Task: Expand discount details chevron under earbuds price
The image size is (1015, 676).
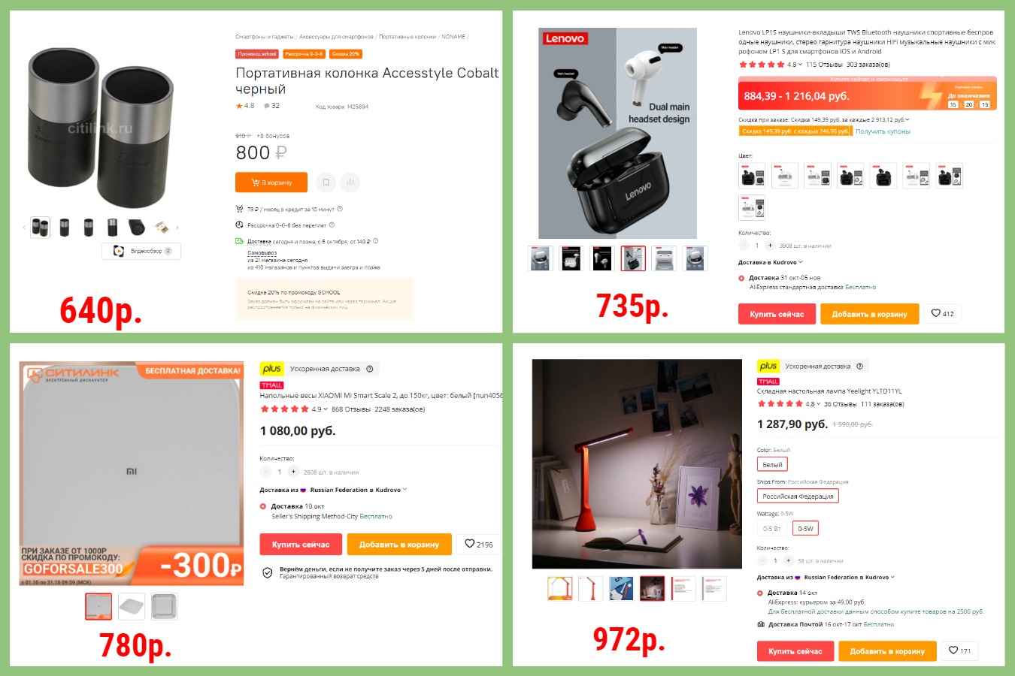Action: coord(907,119)
